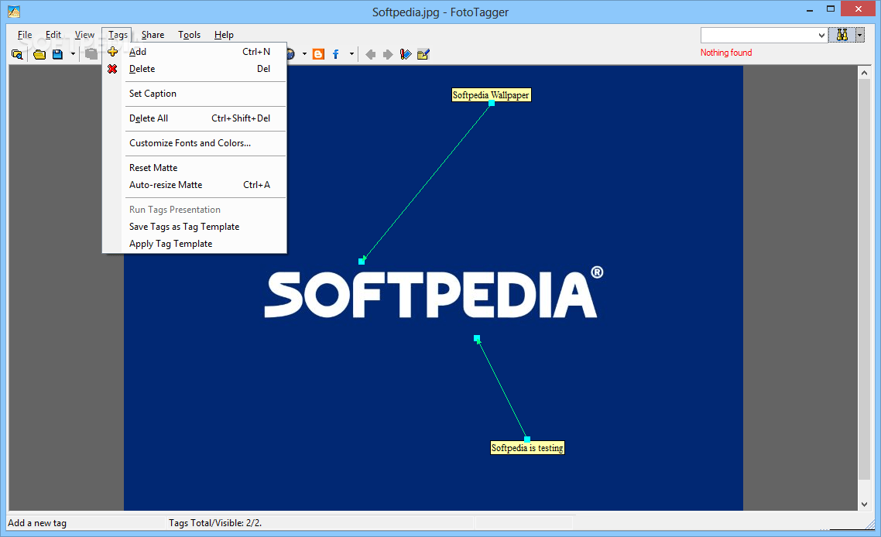Select the Softpedia Wallpaper tag label
The width and height of the screenshot is (881, 537).
point(491,95)
